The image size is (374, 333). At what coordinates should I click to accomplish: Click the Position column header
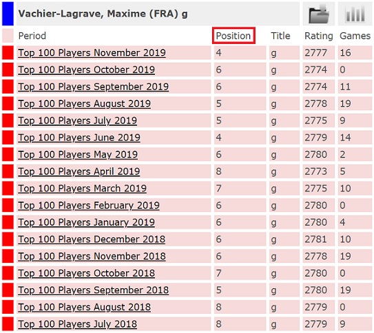click(x=233, y=36)
